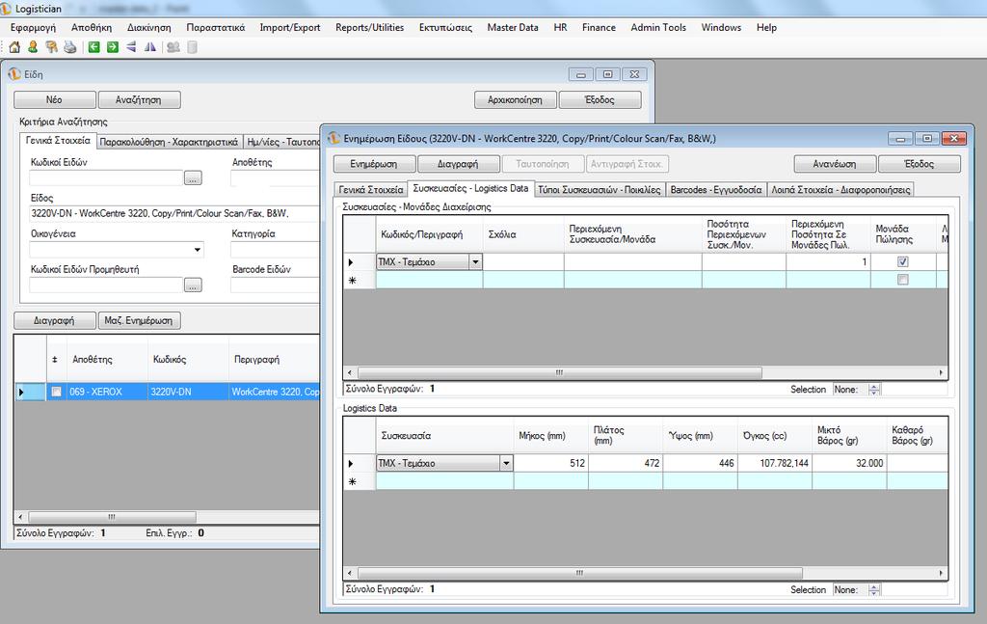Viewport: 987px width, 624px height.
Task: Click the Είδος field showing 3220V-DN
Action: tap(174, 214)
